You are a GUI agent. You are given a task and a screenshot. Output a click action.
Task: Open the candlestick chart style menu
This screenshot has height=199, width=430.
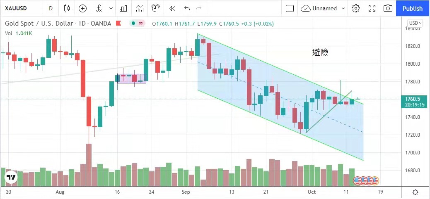[67, 8]
